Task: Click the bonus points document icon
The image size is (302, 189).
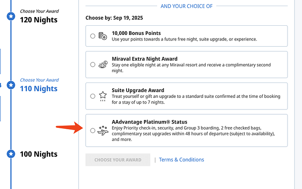Action: pyautogui.click(x=103, y=36)
